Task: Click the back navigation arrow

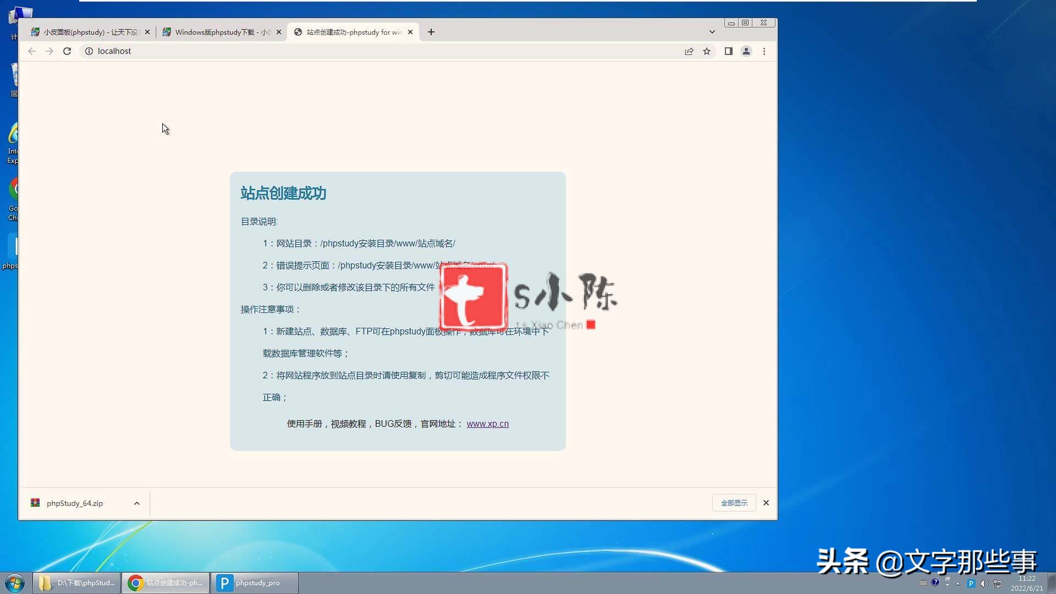Action: tap(31, 51)
